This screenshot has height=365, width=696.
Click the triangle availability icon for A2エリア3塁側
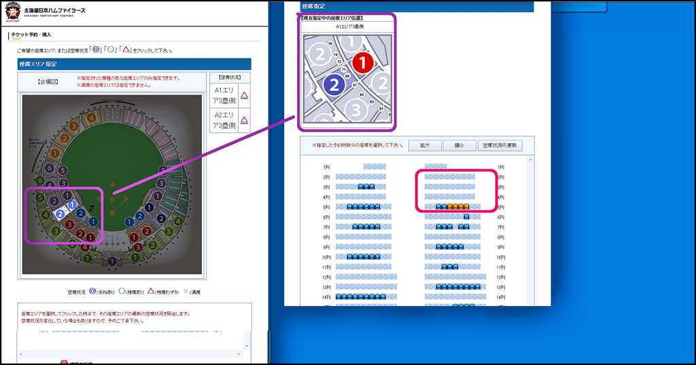tap(244, 120)
